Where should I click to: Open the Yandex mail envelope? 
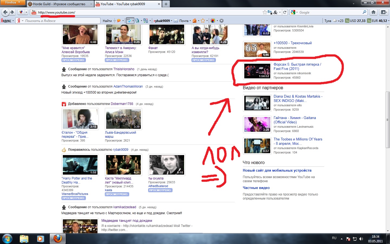coord(176,21)
